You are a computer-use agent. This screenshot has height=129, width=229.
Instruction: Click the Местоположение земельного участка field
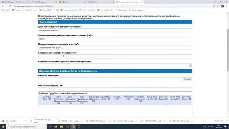[115, 48]
